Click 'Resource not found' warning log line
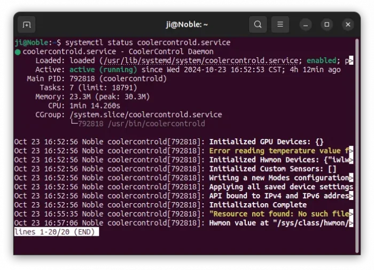This screenshot has width=374, height=270. (279, 214)
